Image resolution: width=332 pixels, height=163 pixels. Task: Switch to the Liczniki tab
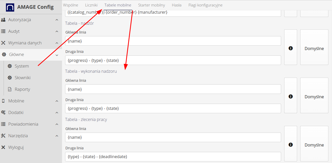click(91, 5)
